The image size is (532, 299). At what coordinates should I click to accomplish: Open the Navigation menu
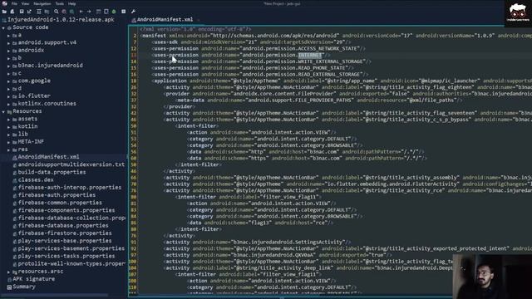(x=42, y=3)
